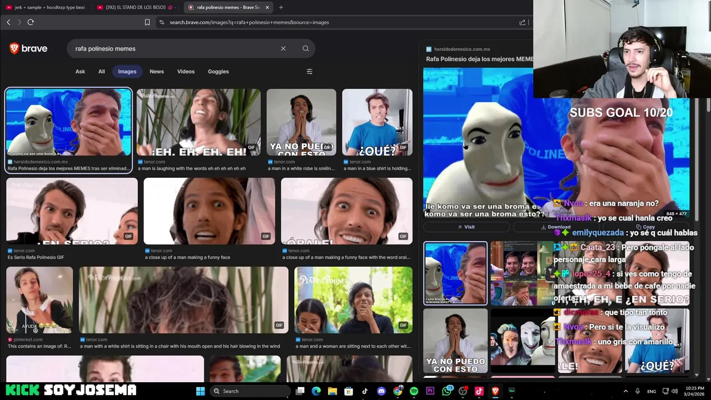Click large preview image in side panel
Viewport: 711px width, 400px height.
point(556,143)
